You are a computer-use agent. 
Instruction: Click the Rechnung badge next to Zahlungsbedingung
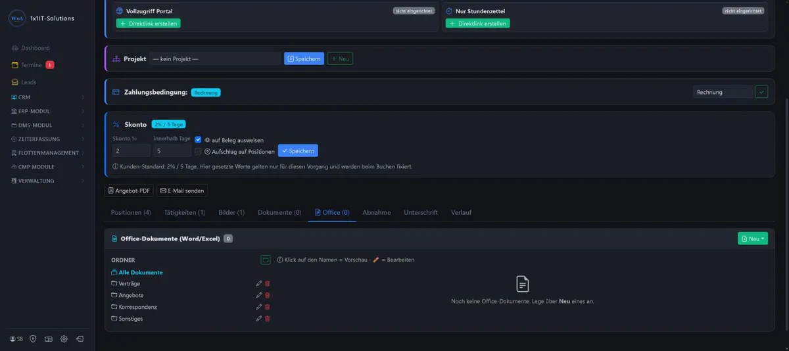click(206, 93)
